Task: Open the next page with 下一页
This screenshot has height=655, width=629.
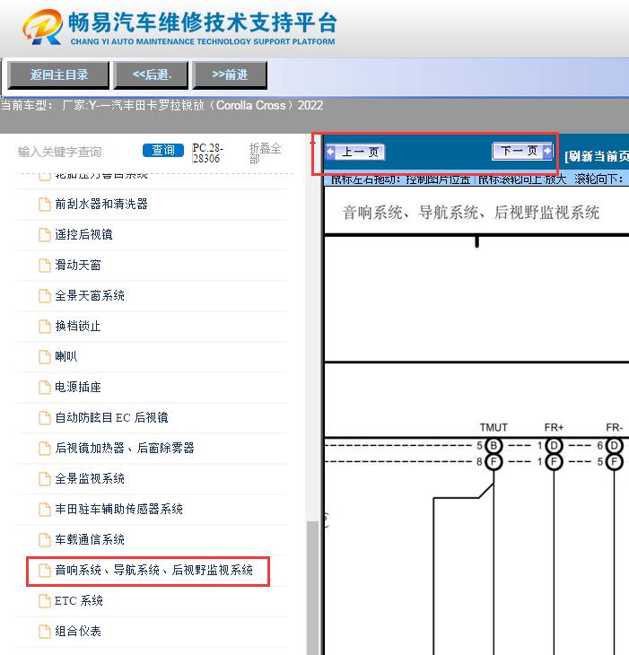Action: pos(522,151)
